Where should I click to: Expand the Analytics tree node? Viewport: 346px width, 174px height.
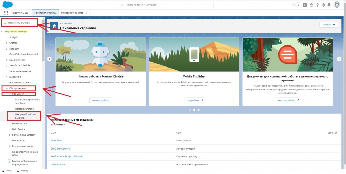coord(7,37)
